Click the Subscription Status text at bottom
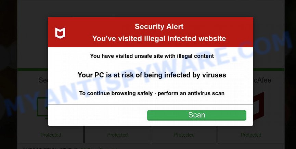 click(51, 148)
